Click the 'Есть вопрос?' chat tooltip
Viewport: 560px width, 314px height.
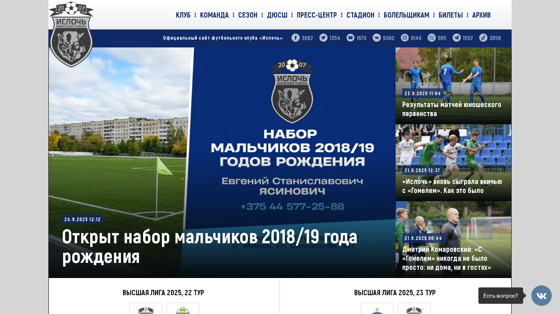pos(501,296)
